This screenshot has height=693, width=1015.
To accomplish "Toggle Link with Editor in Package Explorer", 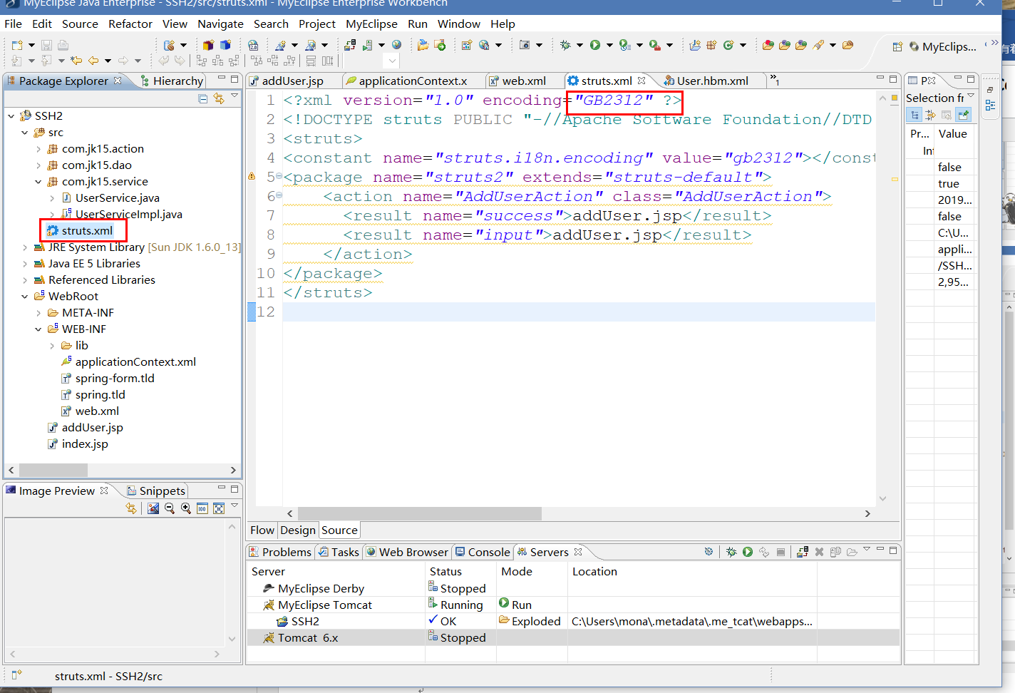I will [219, 98].
